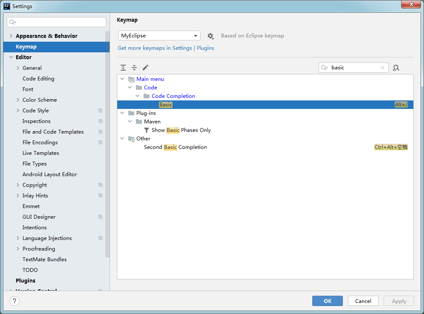Viewport: 424px width, 314px height.
Task: Expand the Inlay Hints settings node
Action: (18, 196)
